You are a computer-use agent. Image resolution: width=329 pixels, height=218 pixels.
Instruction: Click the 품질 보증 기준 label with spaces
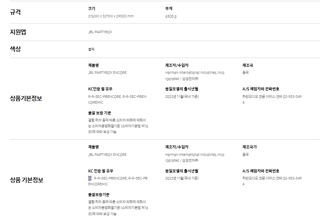tap(100, 113)
